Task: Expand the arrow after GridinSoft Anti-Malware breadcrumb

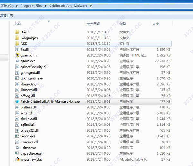Action: click(x=91, y=6)
